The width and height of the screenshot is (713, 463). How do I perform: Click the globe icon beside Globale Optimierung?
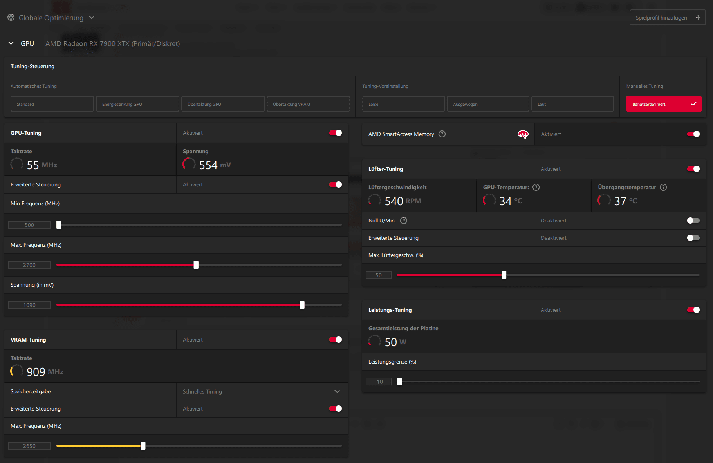coord(11,18)
